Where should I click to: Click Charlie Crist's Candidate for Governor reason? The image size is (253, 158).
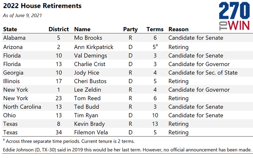[x=199, y=64]
